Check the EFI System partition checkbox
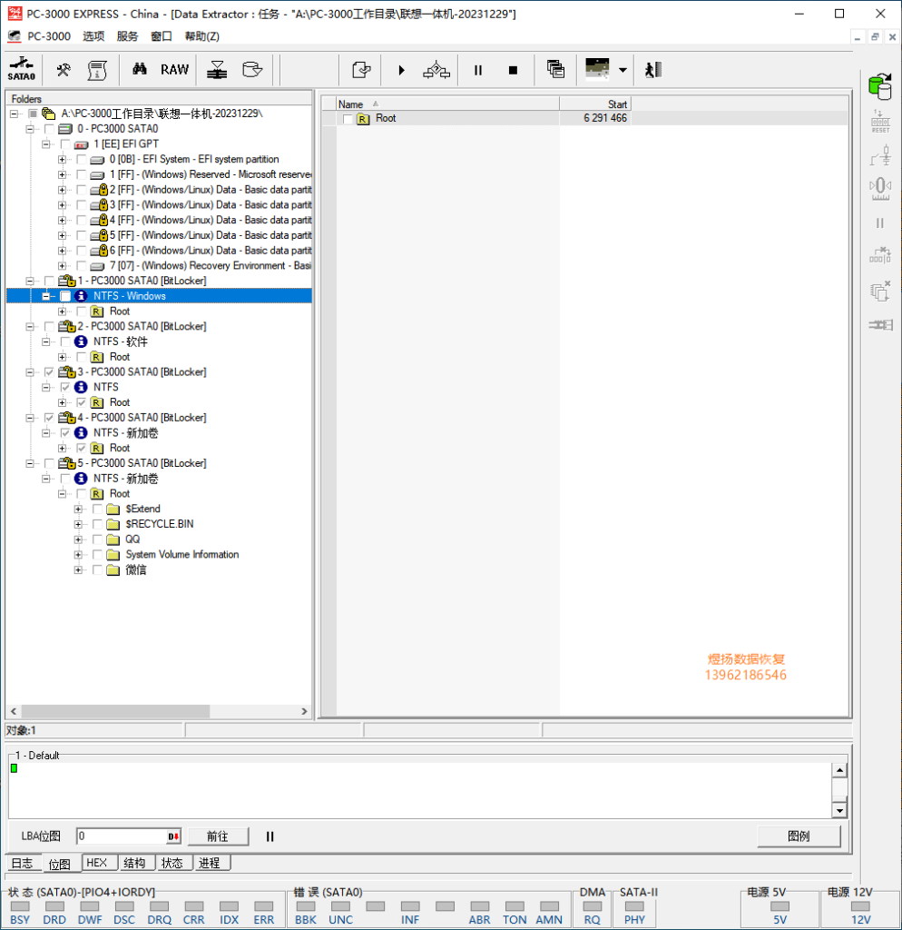902x930 pixels. click(81, 160)
